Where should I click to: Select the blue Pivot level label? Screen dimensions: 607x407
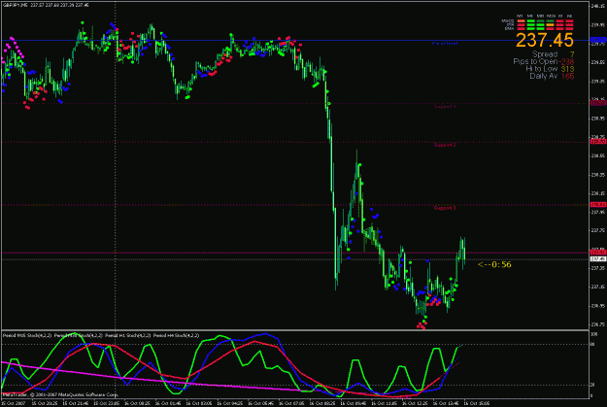(445, 44)
